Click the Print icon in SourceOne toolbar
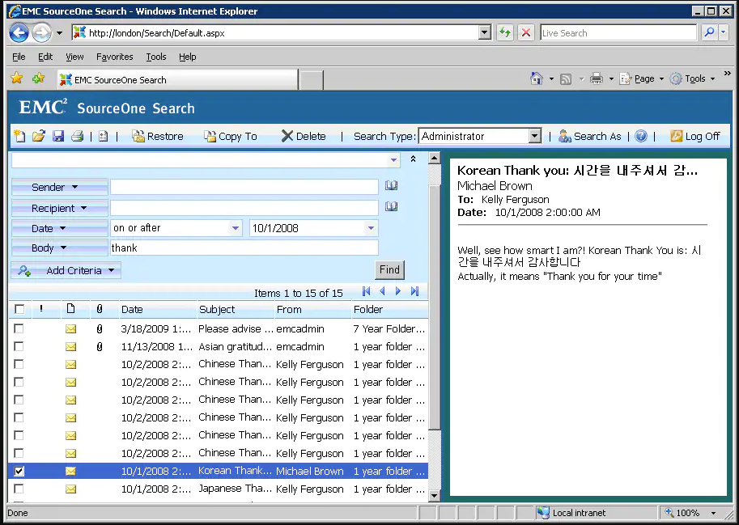This screenshot has height=525, width=739. tap(77, 136)
